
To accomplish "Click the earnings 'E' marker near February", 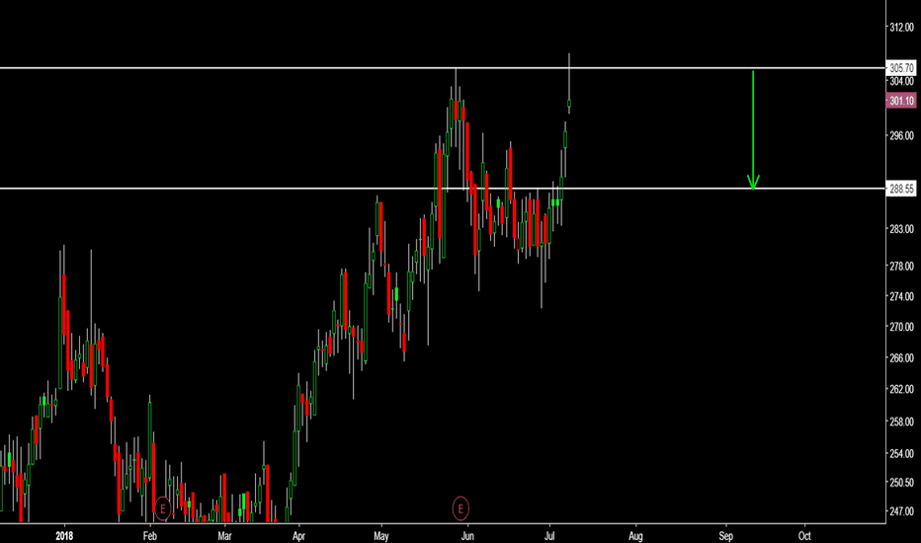I will click(x=163, y=508).
